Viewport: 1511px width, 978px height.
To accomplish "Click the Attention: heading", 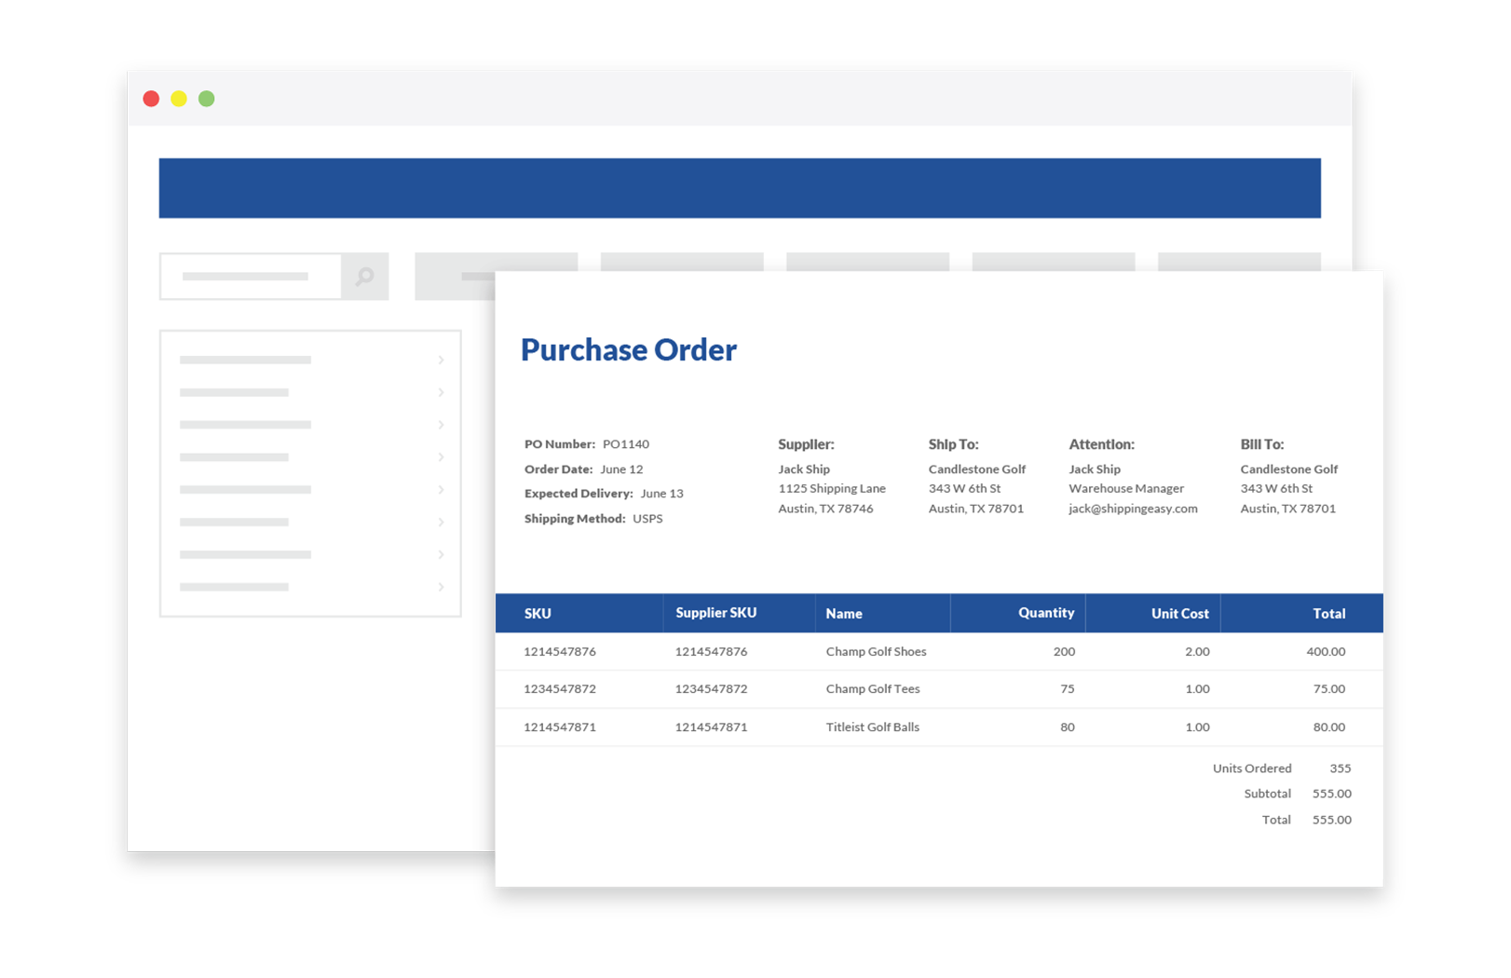I will [x=1101, y=444].
